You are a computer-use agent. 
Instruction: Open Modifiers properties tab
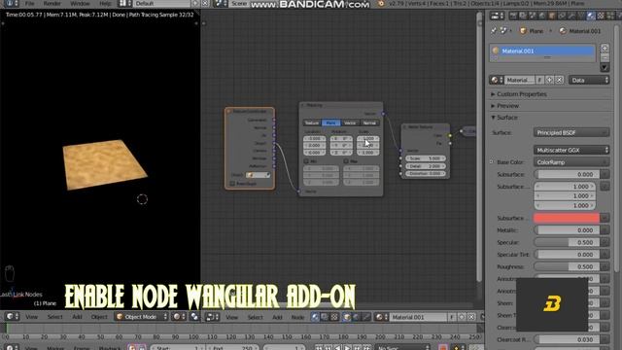[x=571, y=16]
